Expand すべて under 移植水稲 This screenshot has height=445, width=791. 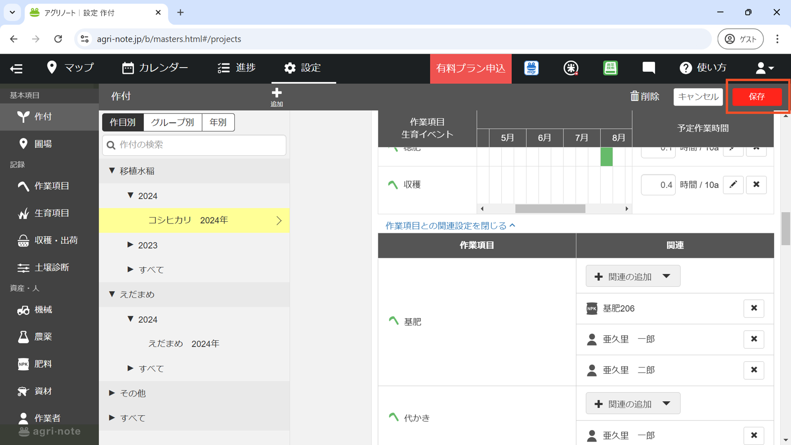point(131,269)
